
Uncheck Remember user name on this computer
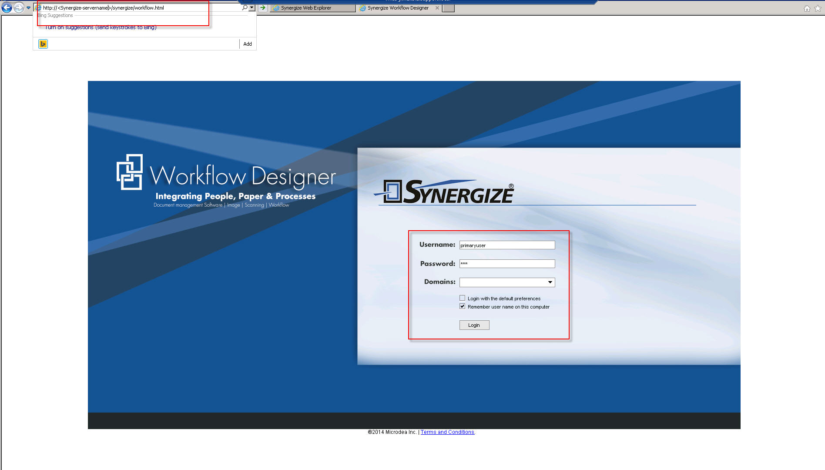pos(462,306)
